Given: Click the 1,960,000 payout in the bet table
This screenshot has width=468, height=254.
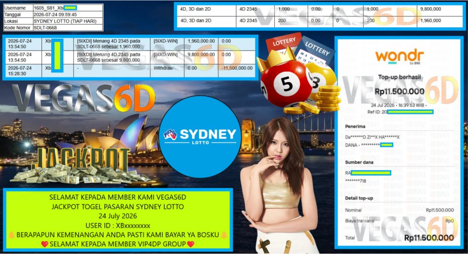Looking at the screenshot, I should 431,21.
